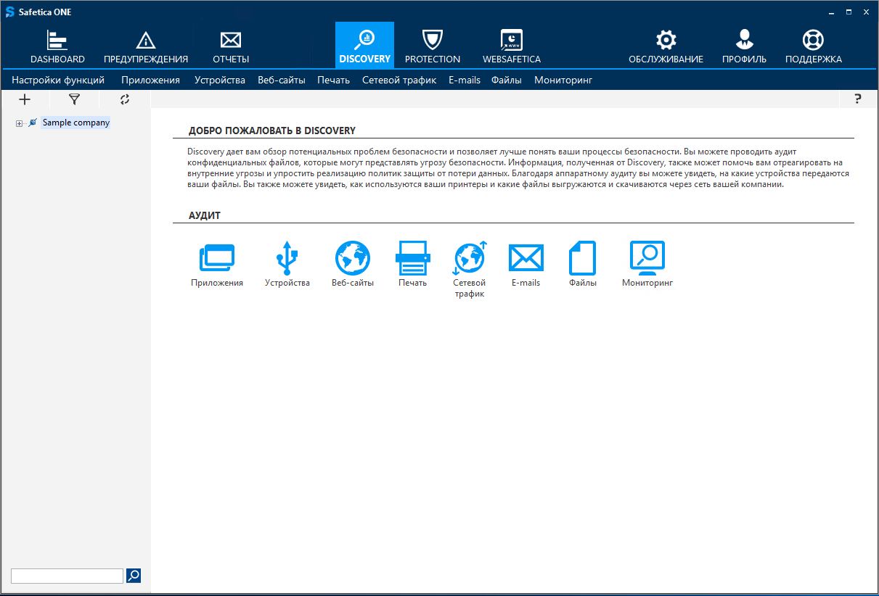
Task: Open the Устройства USB audit icon
Action: [x=287, y=259]
